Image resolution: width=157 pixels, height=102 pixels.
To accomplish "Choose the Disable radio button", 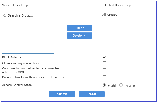I will 121,85.
